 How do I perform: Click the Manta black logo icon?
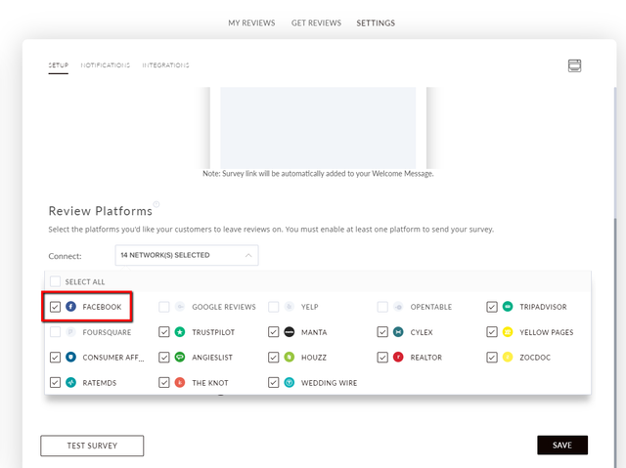pos(290,331)
